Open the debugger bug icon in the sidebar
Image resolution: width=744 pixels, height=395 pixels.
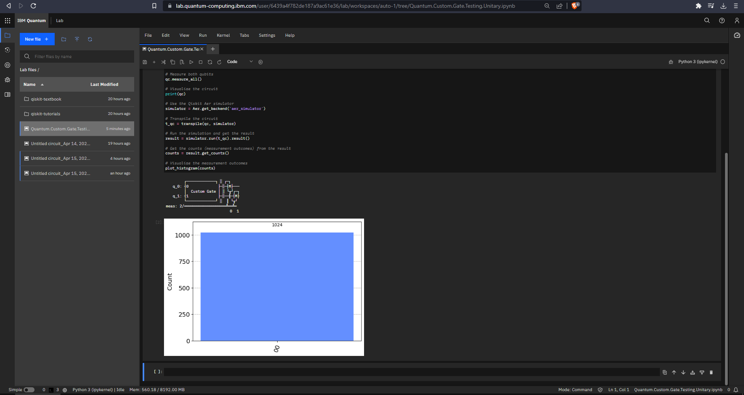7,80
